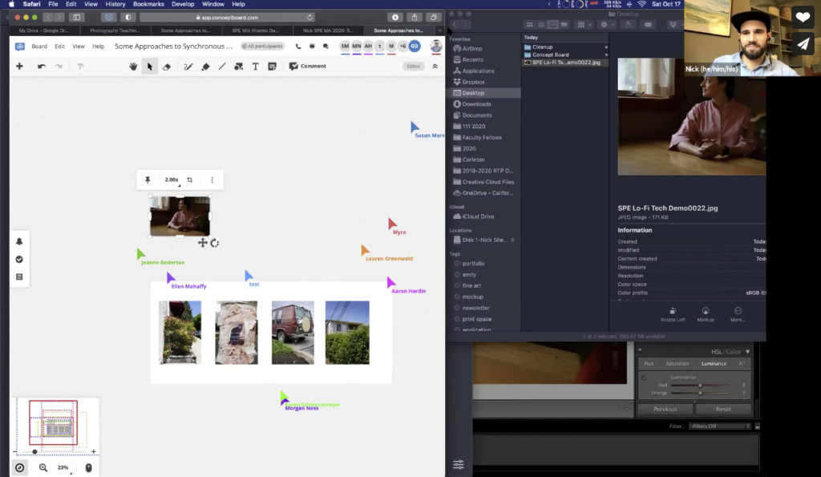The image size is (821, 477).
Task: Select the arrow Select tool
Action: click(x=150, y=66)
